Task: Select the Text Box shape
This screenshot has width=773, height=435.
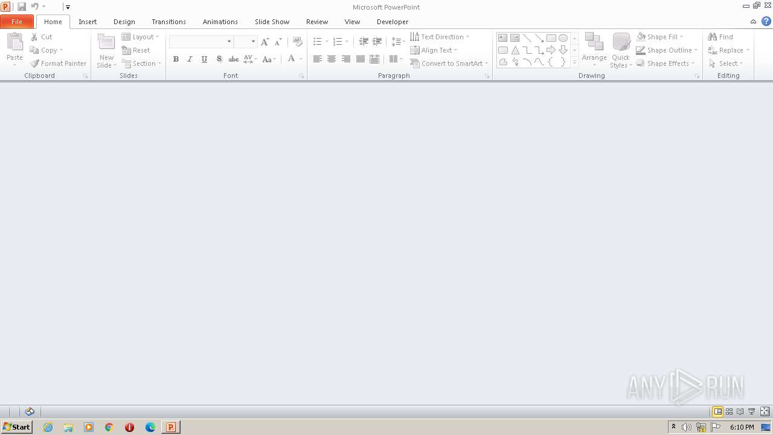Action: click(x=502, y=37)
